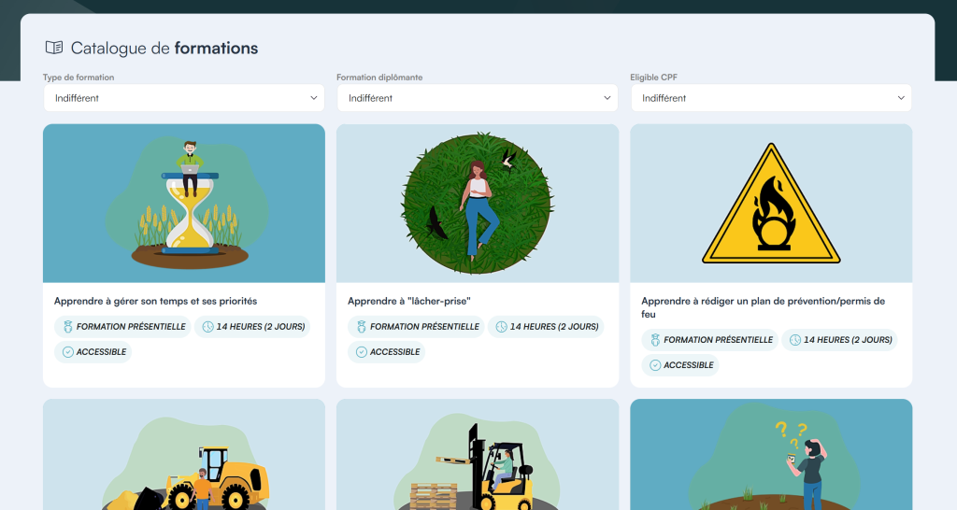Viewport: 957px width, 510px height.
Task: Open the forklift training card image
Action: [478, 456]
